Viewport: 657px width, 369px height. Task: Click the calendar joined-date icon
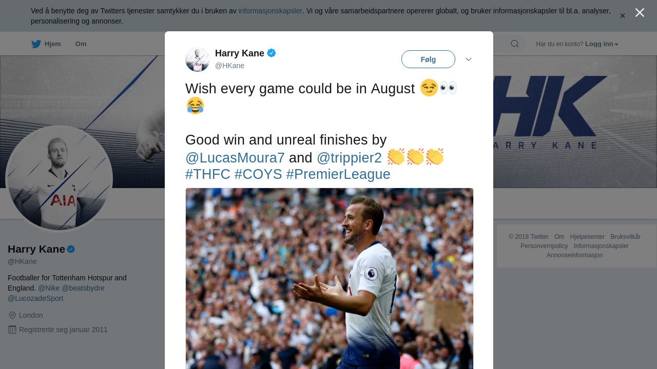tap(12, 330)
